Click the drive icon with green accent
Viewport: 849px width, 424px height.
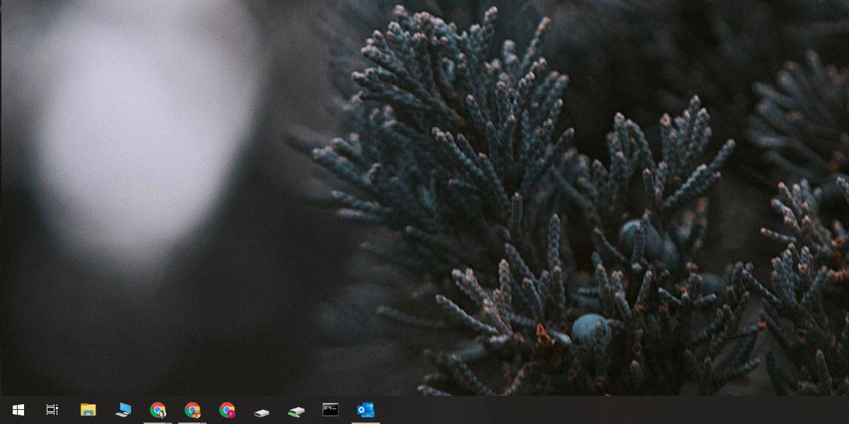point(296,411)
